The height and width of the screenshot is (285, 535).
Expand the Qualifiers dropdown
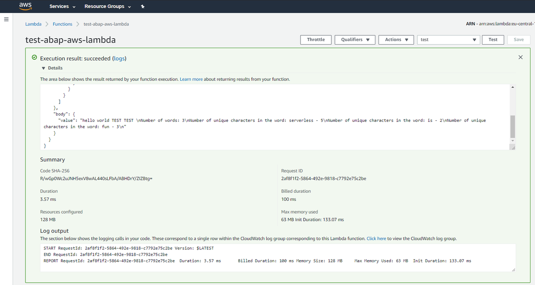[355, 40]
